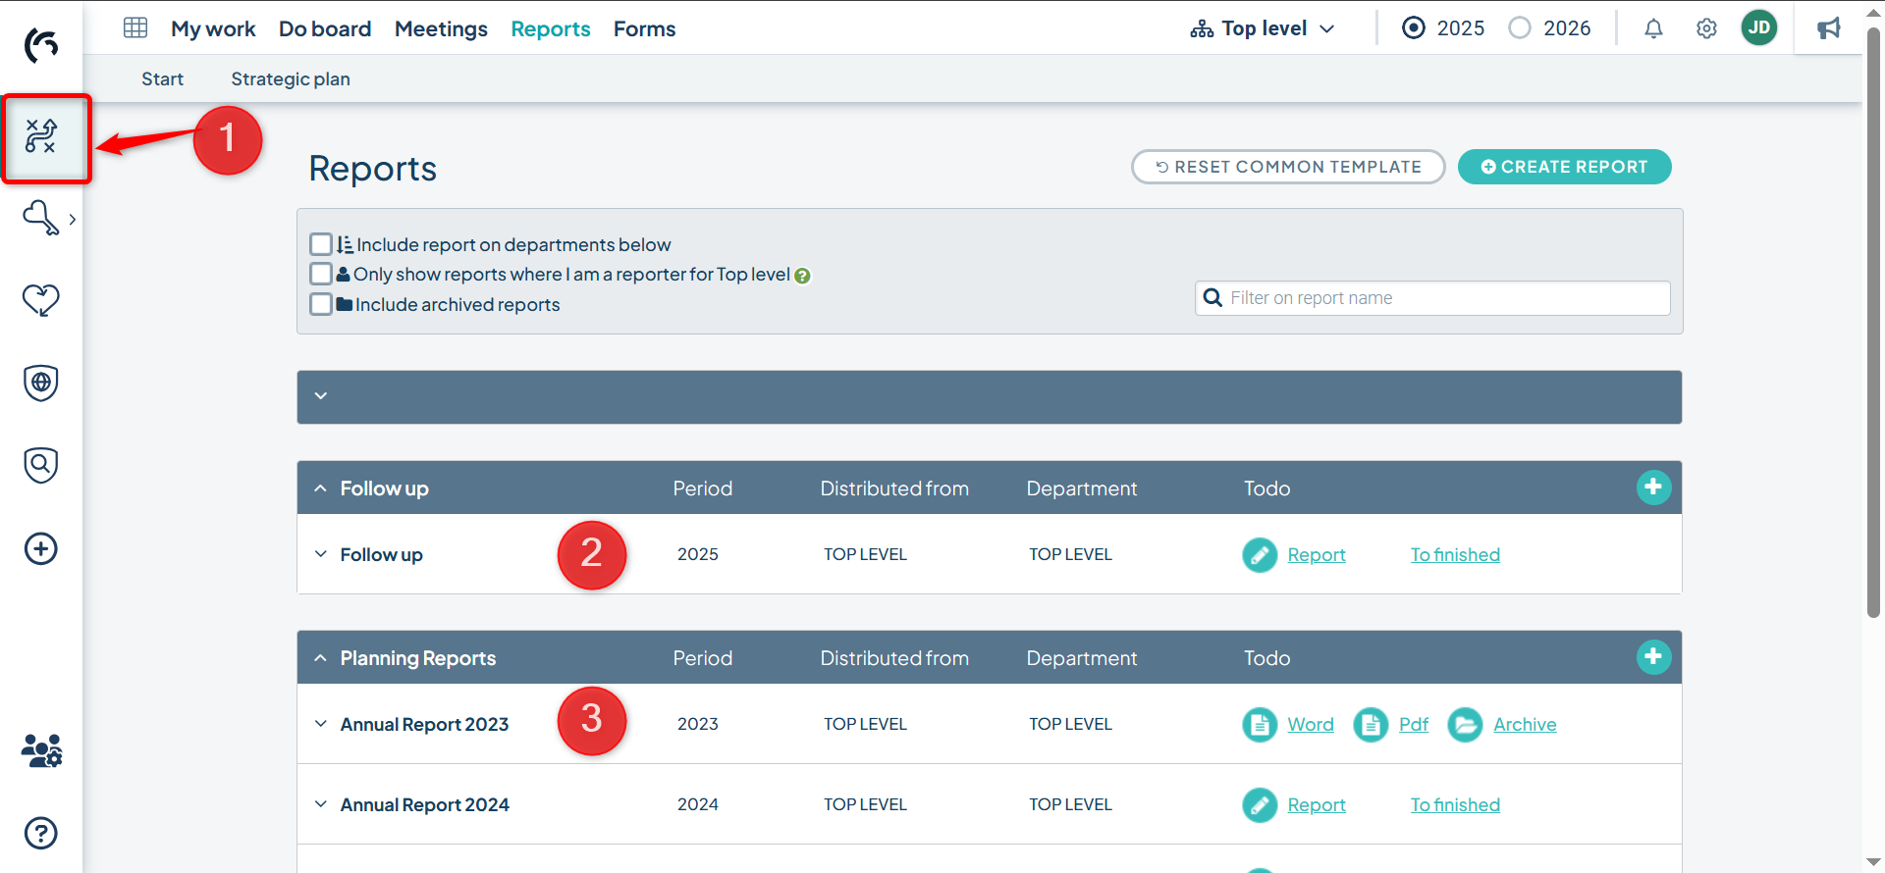1885x873 pixels.
Task: Open the settings gear icon
Action: [x=1706, y=28]
